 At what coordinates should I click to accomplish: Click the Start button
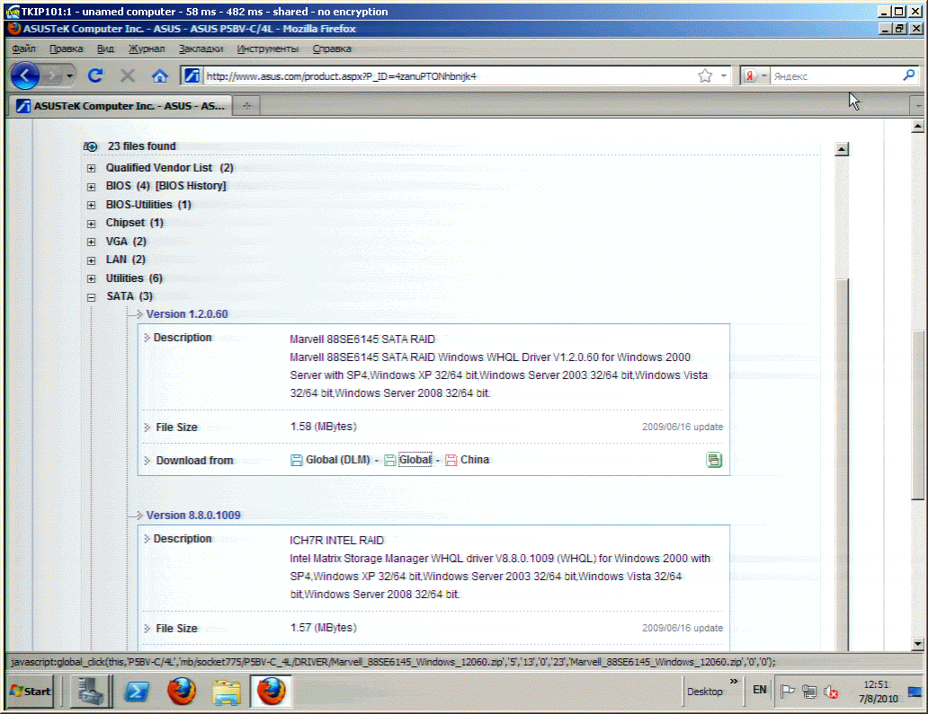[x=31, y=691]
